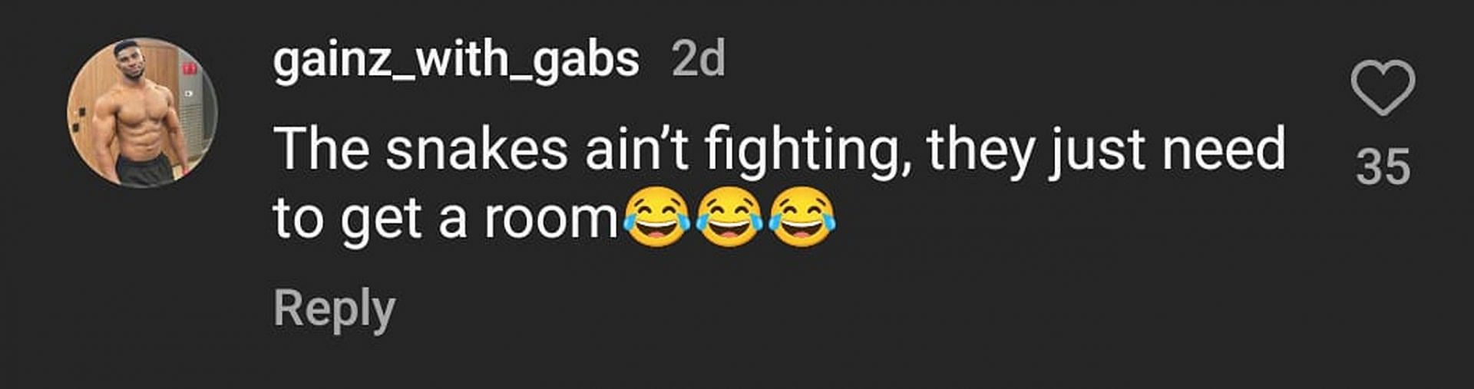Viewport: 1474px width, 389px height.
Task: Reply to gainz_with_gabs' comment
Action: tap(334, 310)
